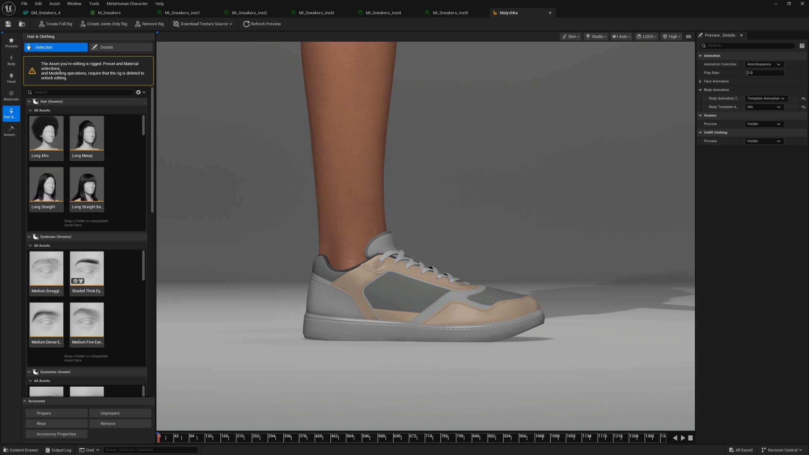Open asset view settings gear
Viewport: 809px width, 455px height.
(x=140, y=92)
